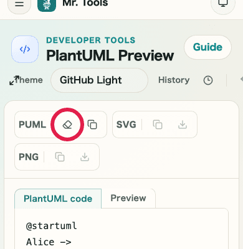Screen dimensions: 243x249
Task: Switch to the Preview tab
Action: [128, 198]
